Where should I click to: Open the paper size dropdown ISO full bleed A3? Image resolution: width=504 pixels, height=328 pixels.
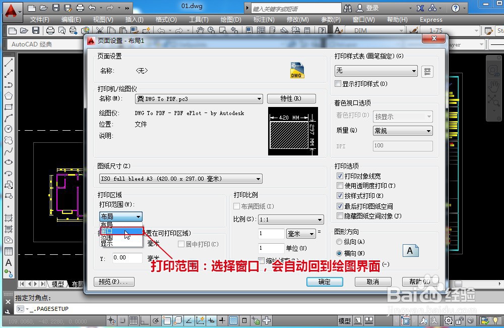(180, 179)
